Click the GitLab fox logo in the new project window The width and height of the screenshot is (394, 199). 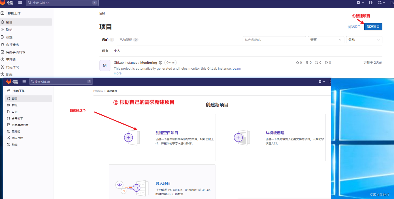(x=9, y=82)
